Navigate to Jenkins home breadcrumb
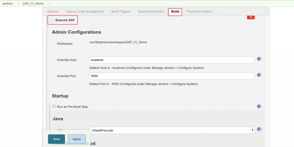 click(7, 3)
